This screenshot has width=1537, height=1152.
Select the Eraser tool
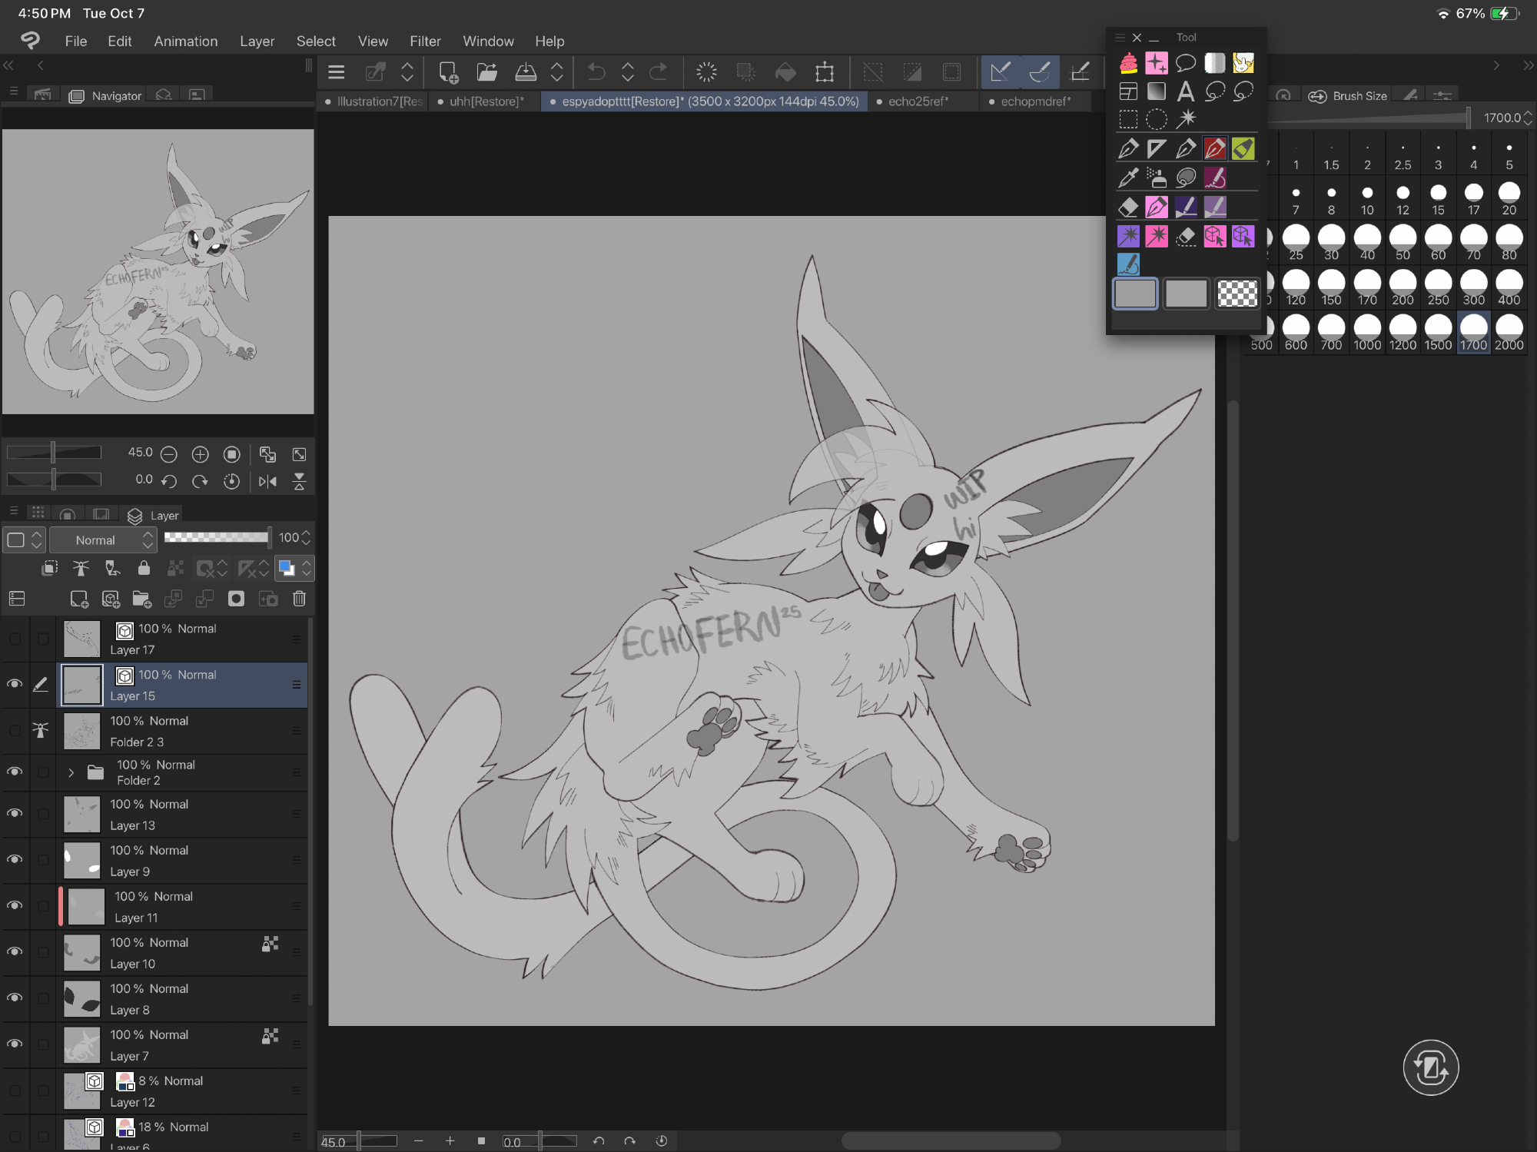(1127, 207)
